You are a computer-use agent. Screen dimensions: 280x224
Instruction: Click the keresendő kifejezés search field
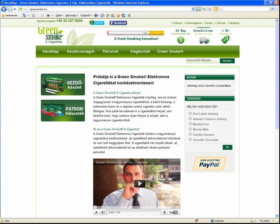point(202,60)
